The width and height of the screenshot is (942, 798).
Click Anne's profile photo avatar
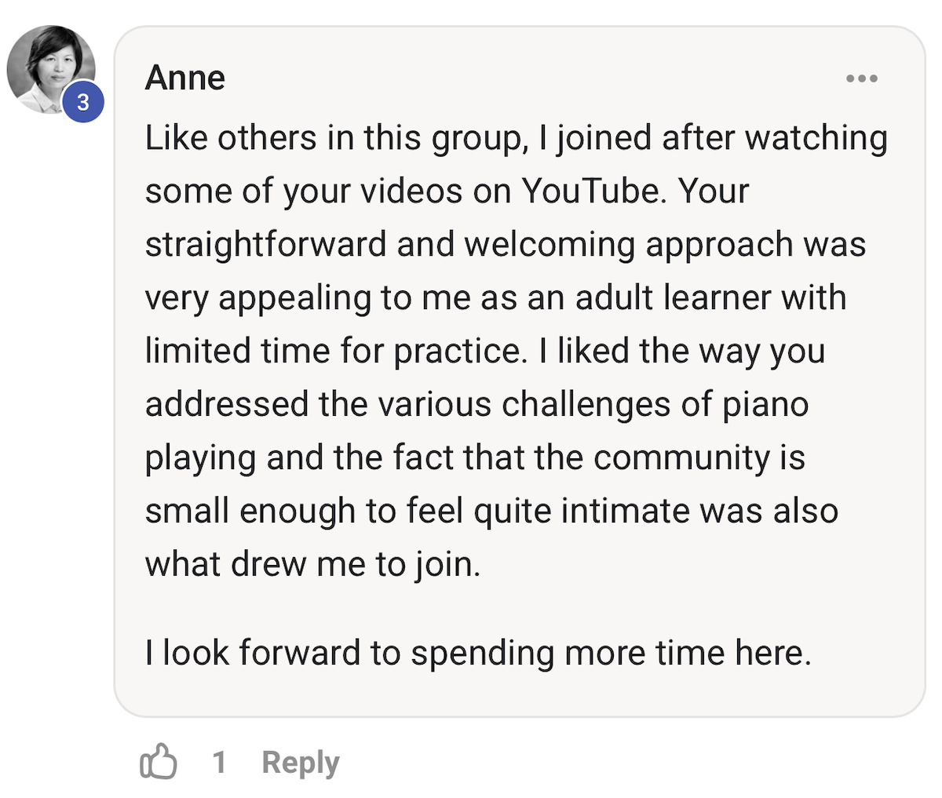(51, 70)
